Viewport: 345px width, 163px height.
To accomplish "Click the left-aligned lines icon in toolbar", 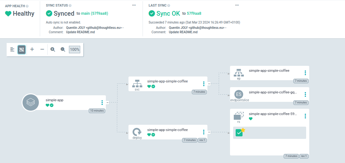I will pyautogui.click(x=12, y=50).
